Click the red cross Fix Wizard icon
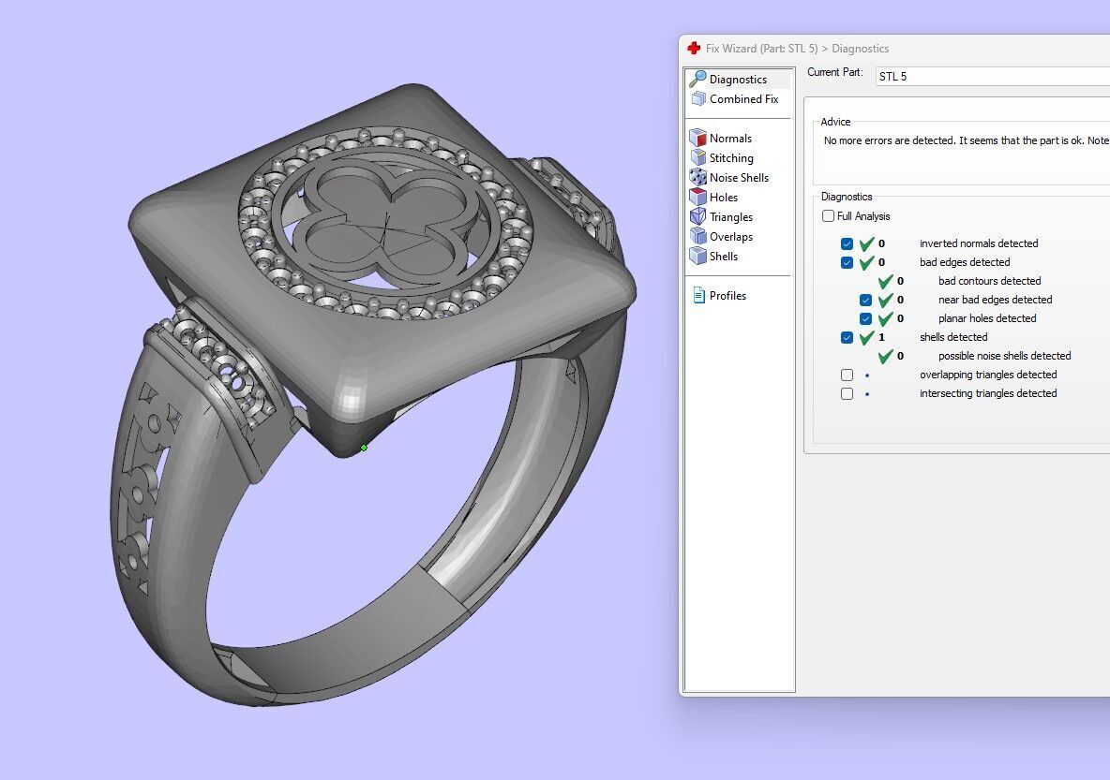This screenshot has width=1110, height=780. [694, 48]
